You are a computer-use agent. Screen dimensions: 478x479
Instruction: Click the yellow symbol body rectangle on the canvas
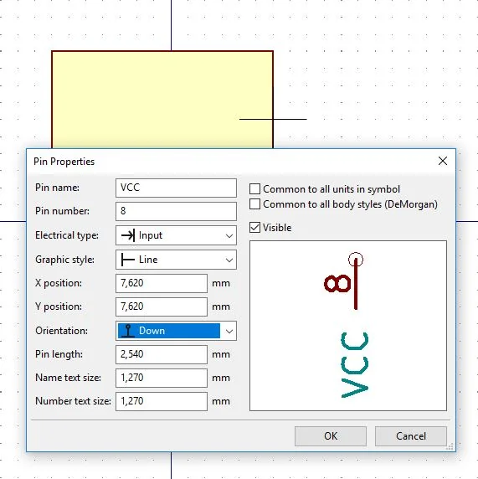tap(162, 100)
